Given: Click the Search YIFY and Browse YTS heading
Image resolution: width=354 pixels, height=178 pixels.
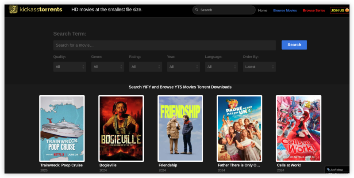Looking at the screenshot, I should click(x=180, y=87).
